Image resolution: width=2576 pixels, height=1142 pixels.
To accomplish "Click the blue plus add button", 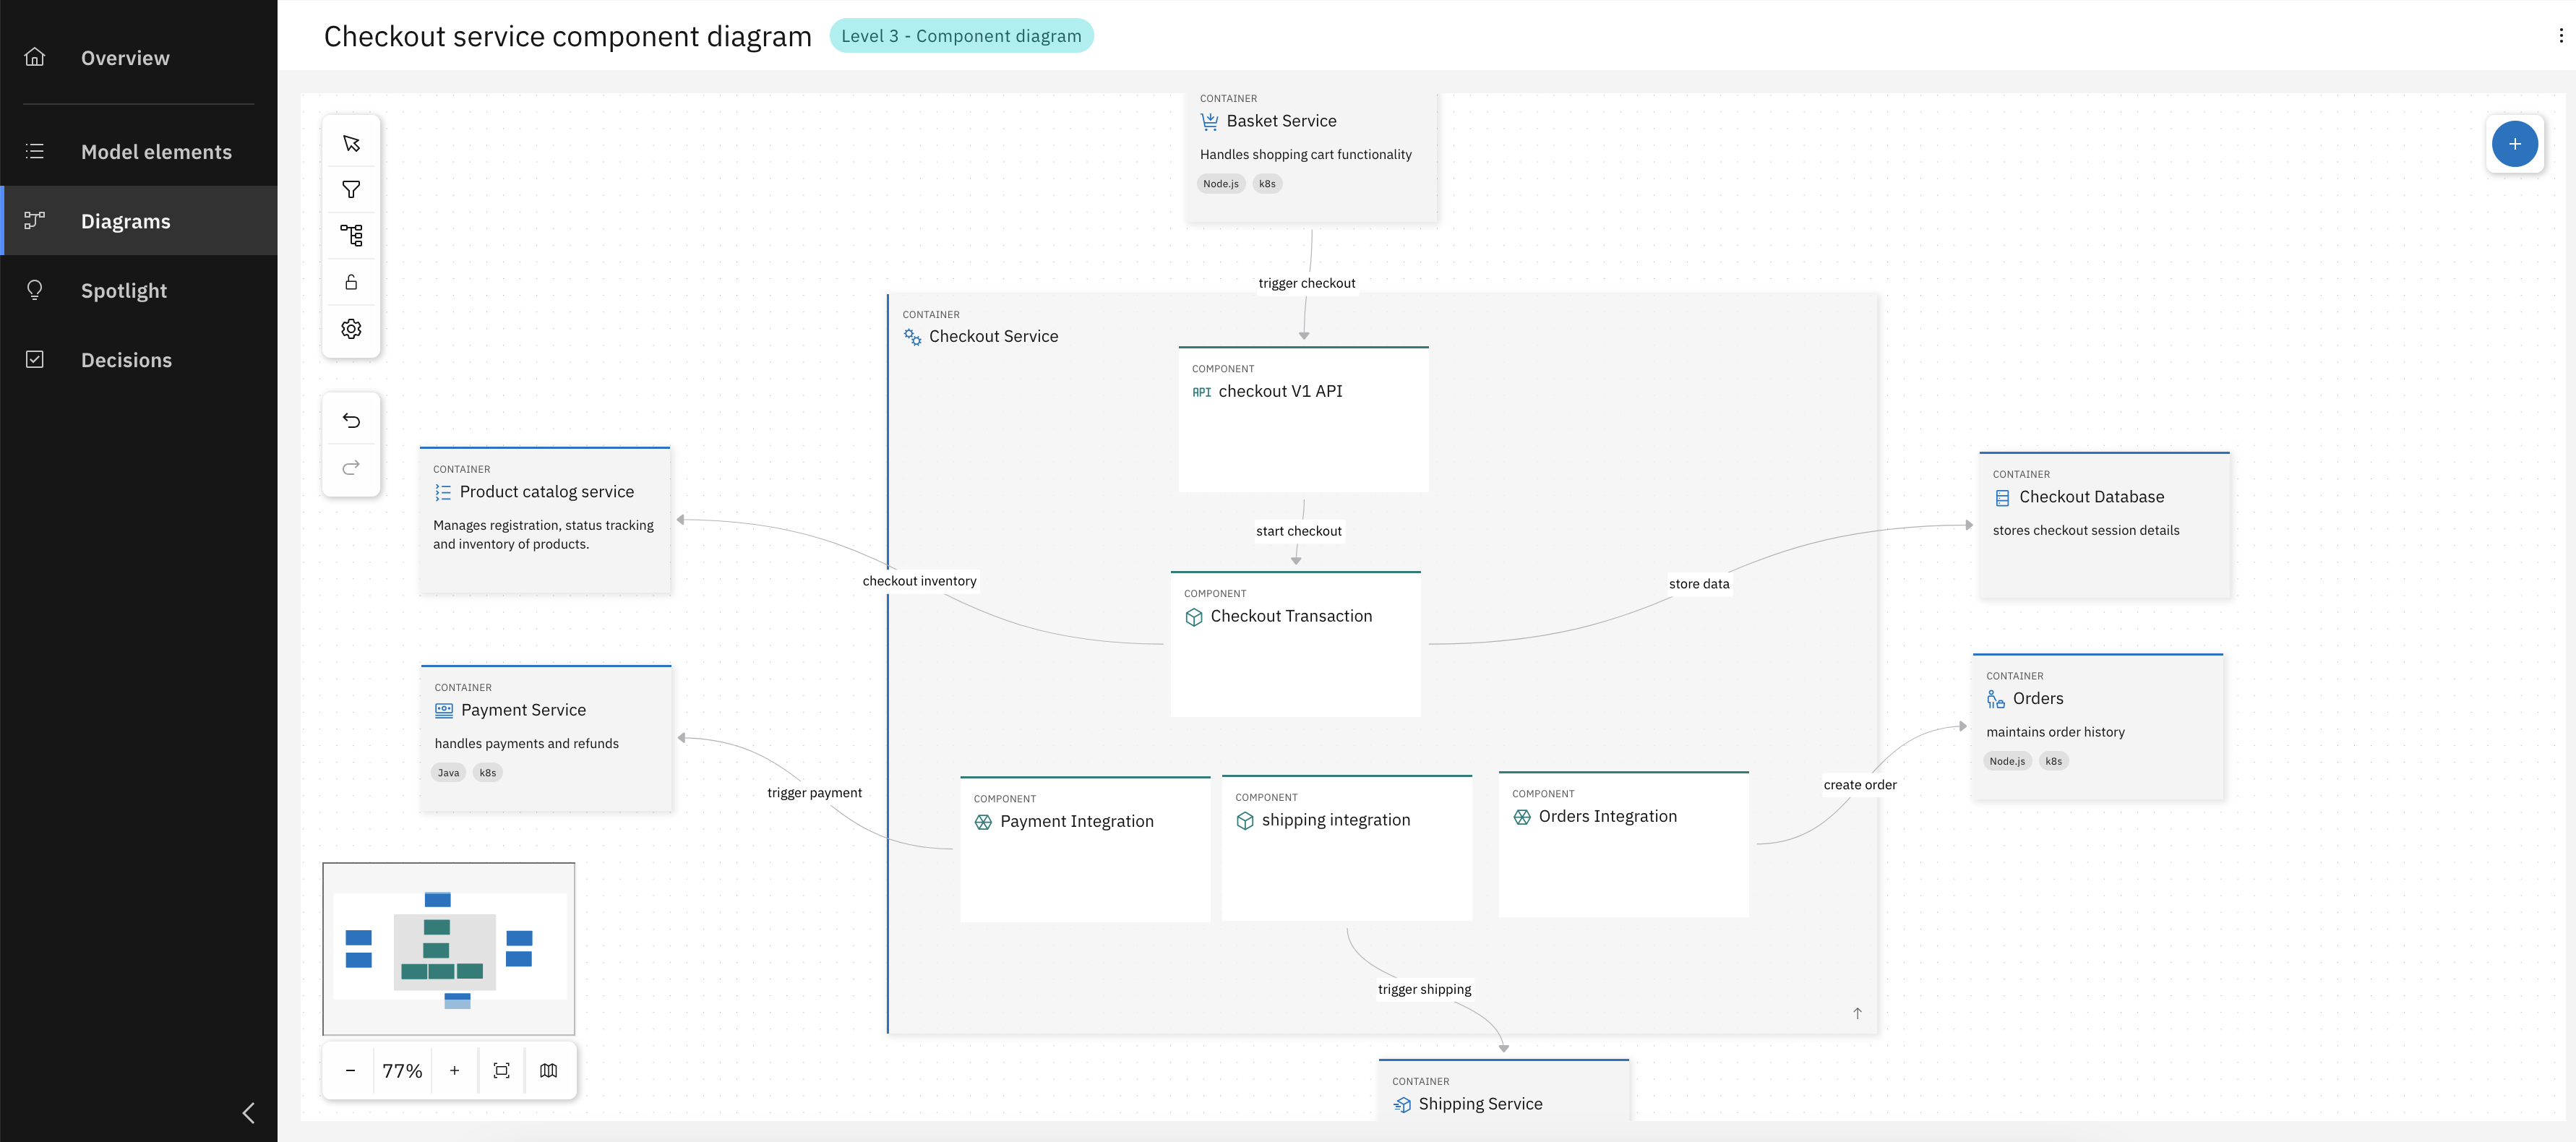I will [2514, 144].
